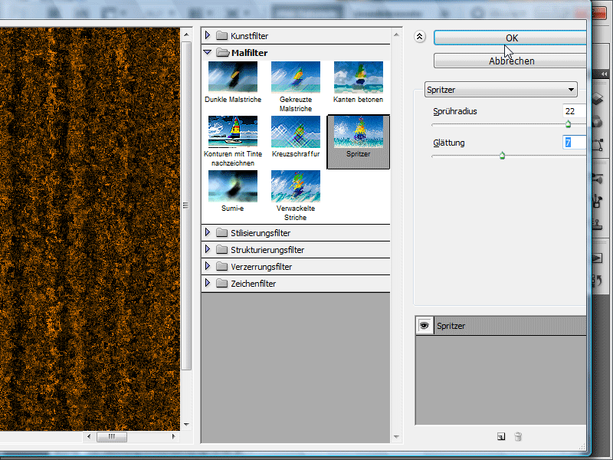Expand the Stilisierungsfilter triangle
The image size is (613, 460).
coord(208,233)
